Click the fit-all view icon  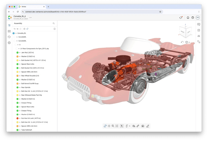117,126
